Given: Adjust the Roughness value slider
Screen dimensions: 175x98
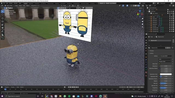Looking at the screenshot, I should (x=166, y=88).
